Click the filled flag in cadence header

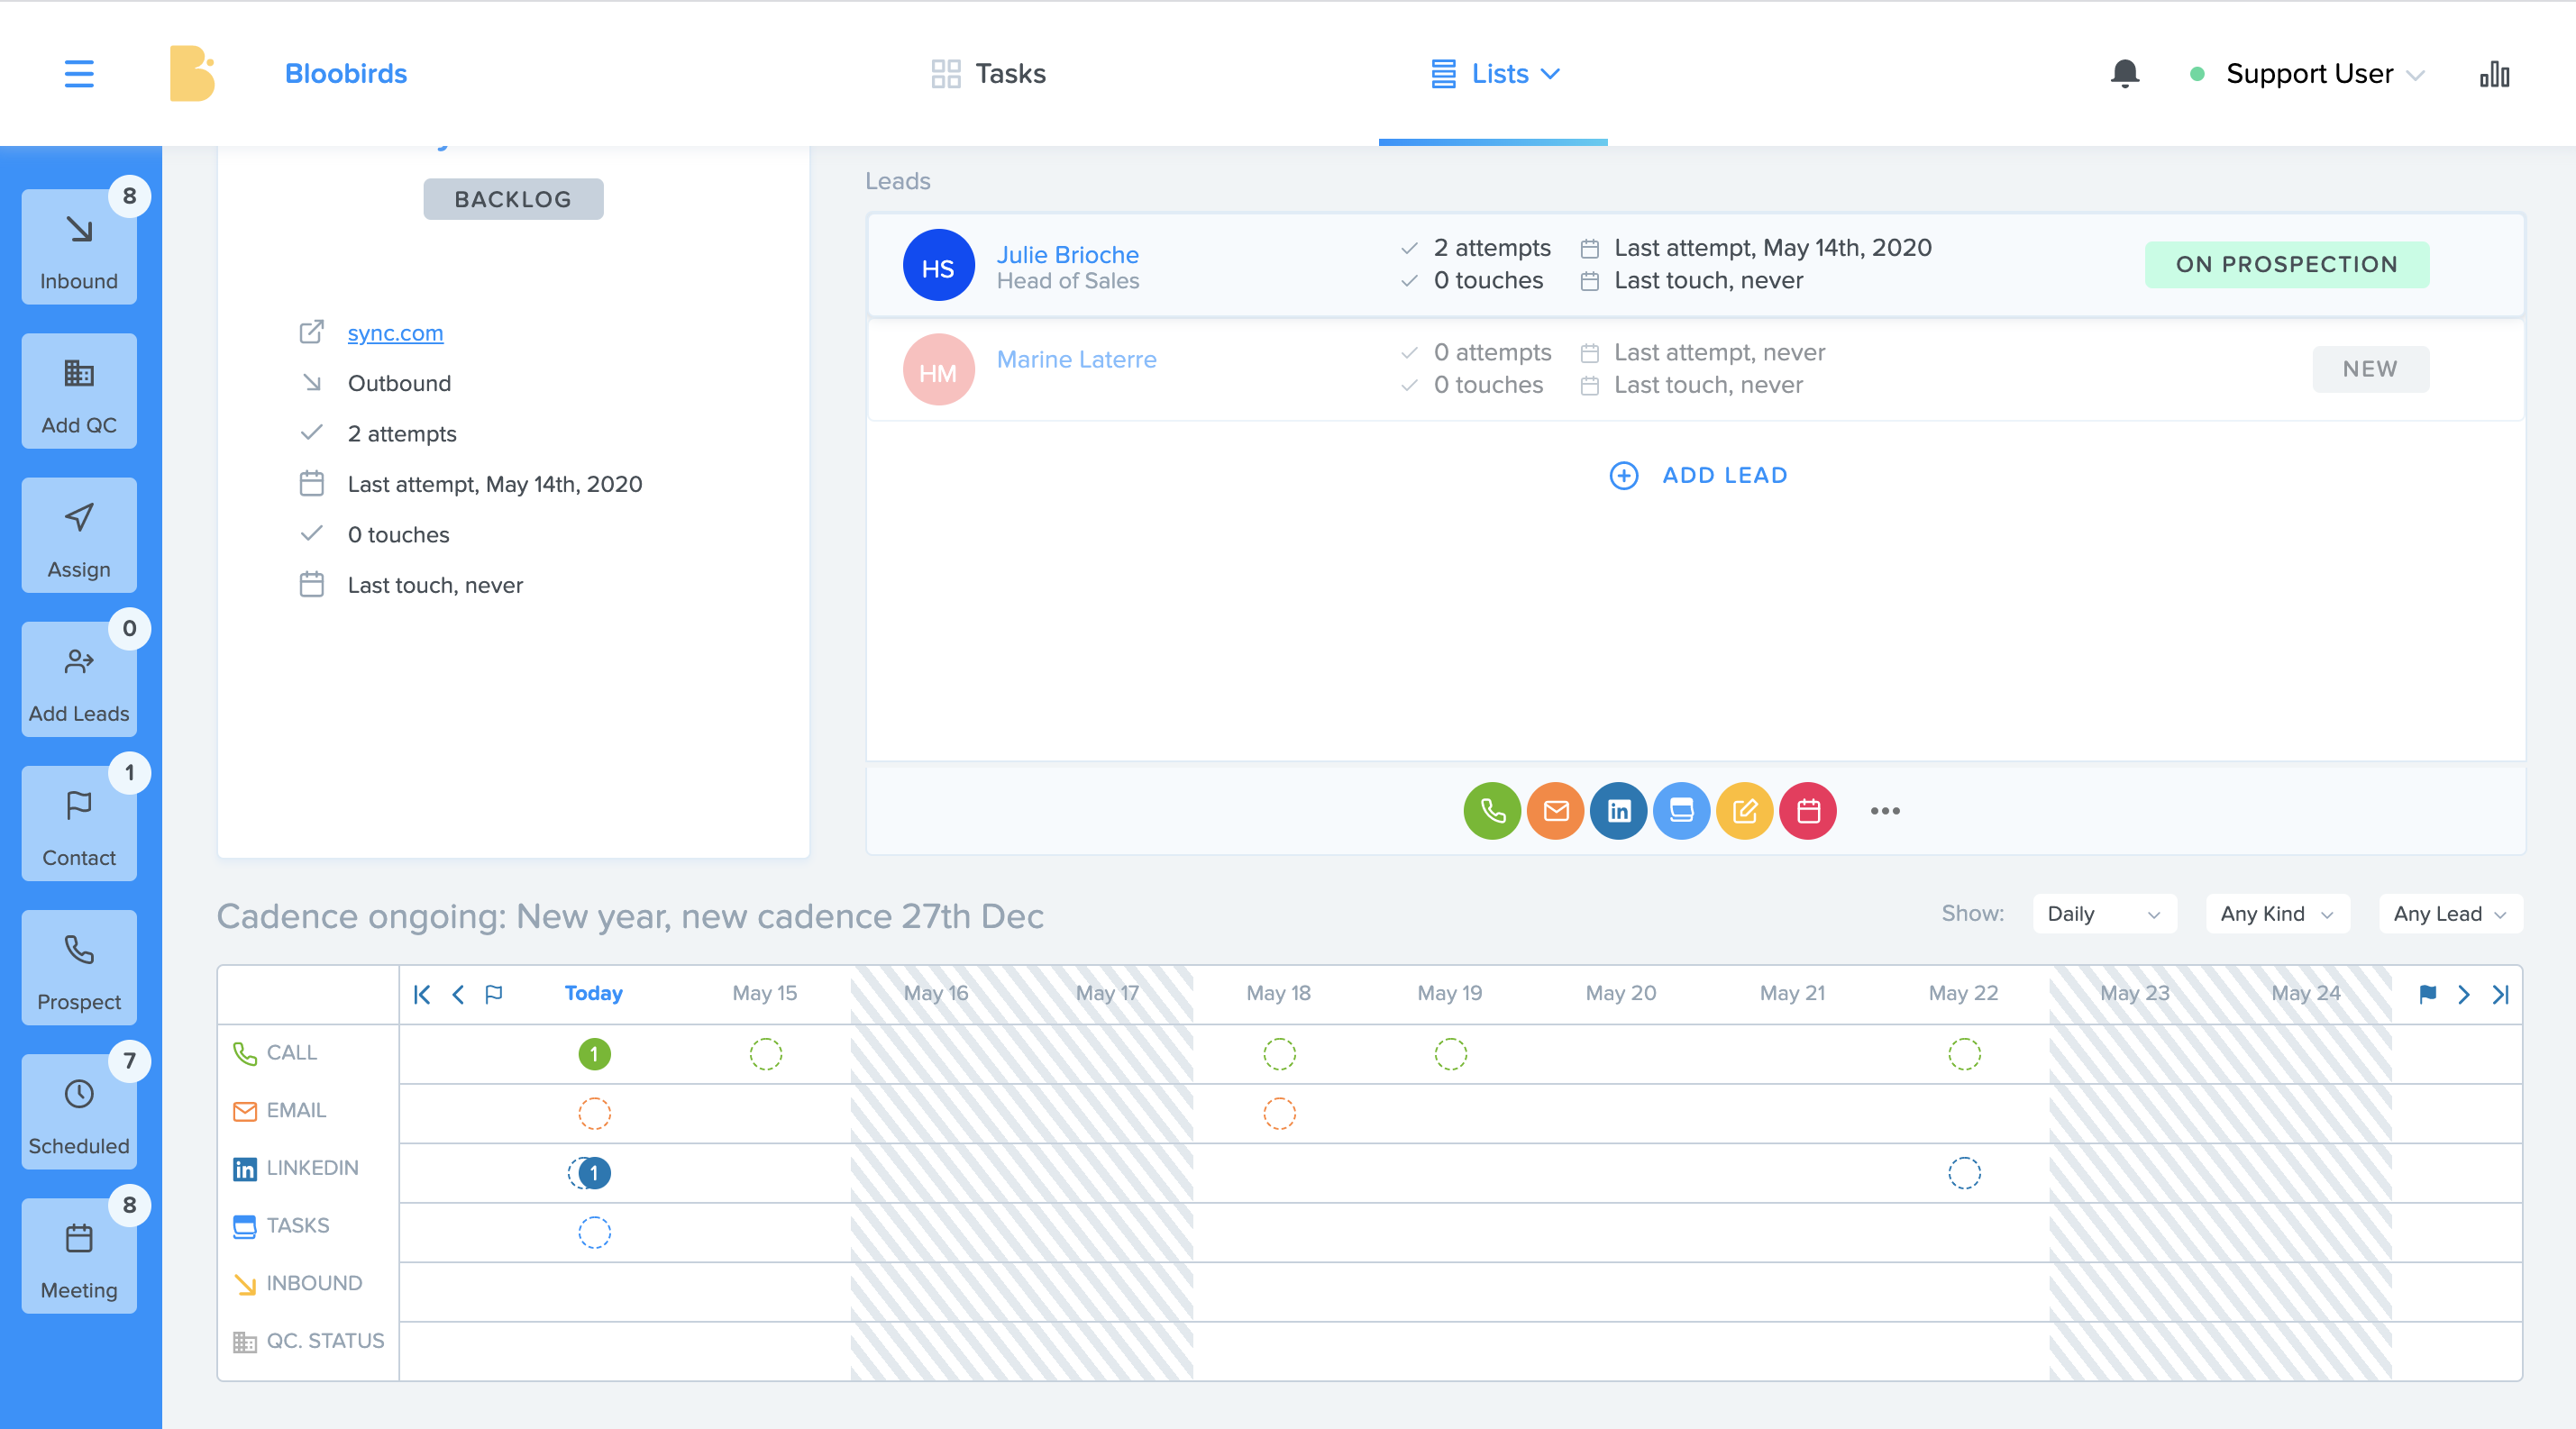(x=2427, y=995)
